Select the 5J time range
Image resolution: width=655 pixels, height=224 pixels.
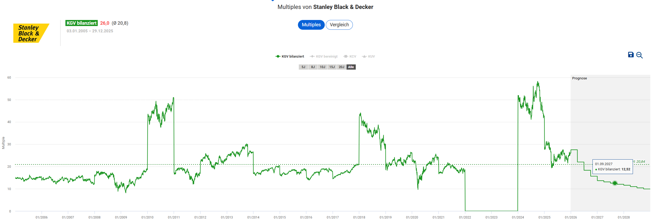click(x=303, y=67)
